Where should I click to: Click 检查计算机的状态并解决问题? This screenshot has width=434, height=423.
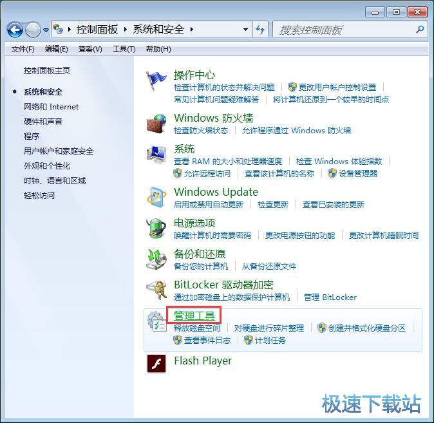[224, 87]
